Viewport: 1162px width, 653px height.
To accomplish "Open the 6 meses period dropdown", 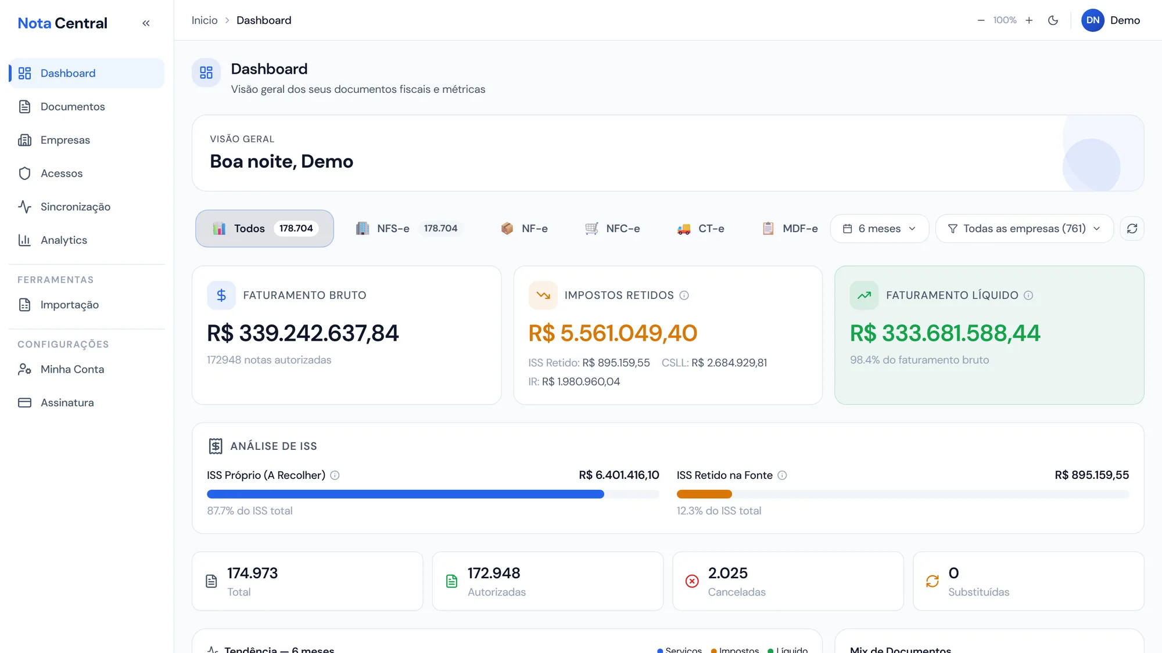I will click(879, 229).
